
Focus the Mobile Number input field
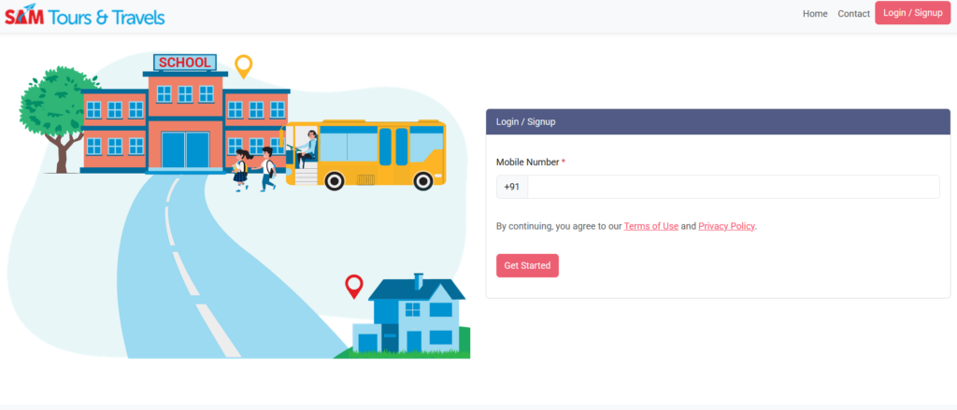[733, 187]
